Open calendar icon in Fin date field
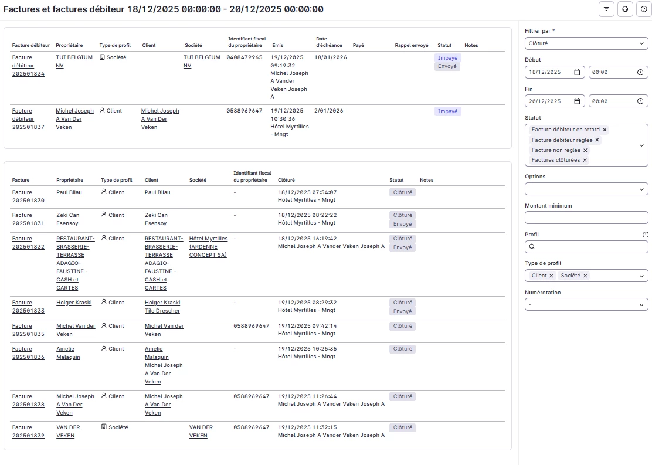 tap(577, 101)
